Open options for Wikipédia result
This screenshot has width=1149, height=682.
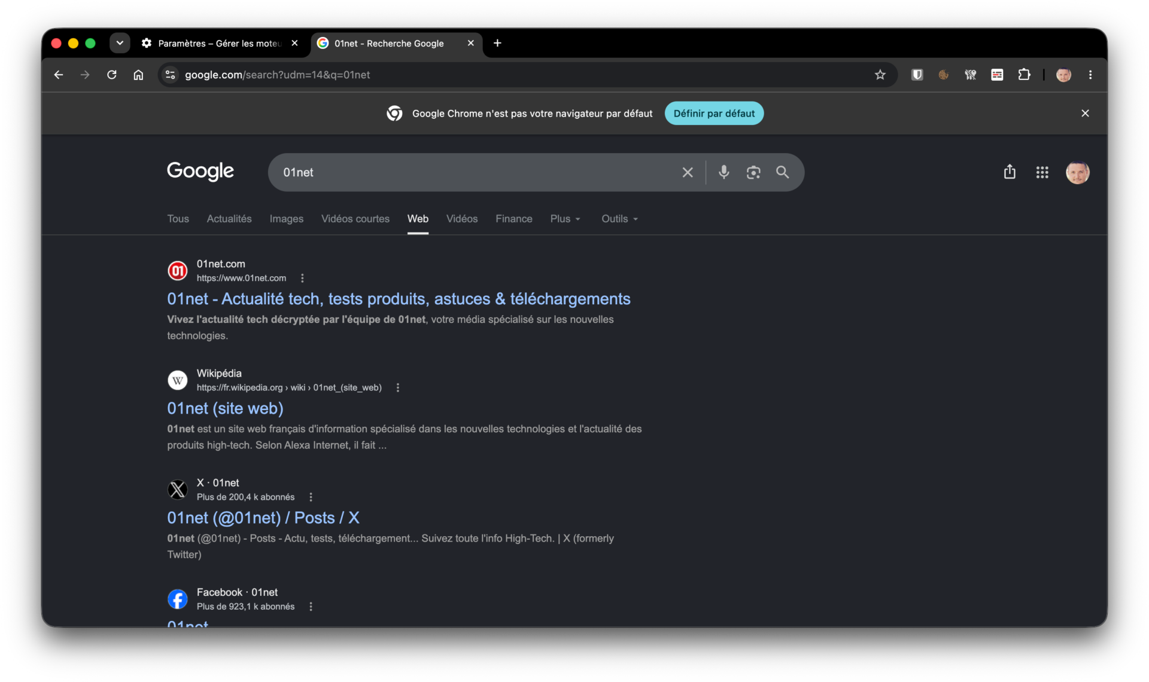(397, 387)
